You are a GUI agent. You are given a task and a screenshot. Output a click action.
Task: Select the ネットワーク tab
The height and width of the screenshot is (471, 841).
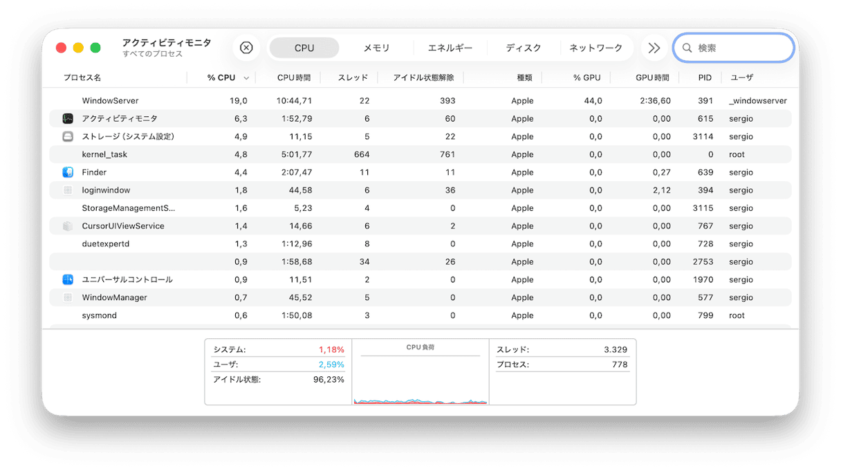pos(596,48)
